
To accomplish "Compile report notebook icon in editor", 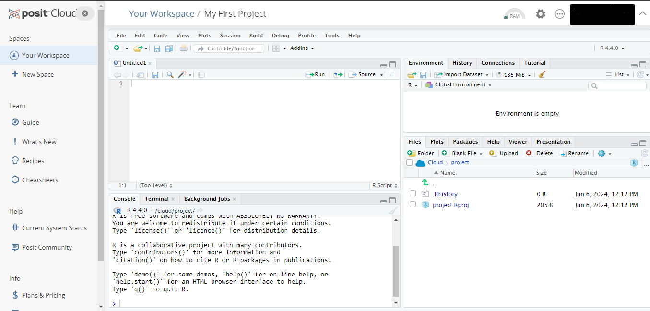I will [x=201, y=75].
